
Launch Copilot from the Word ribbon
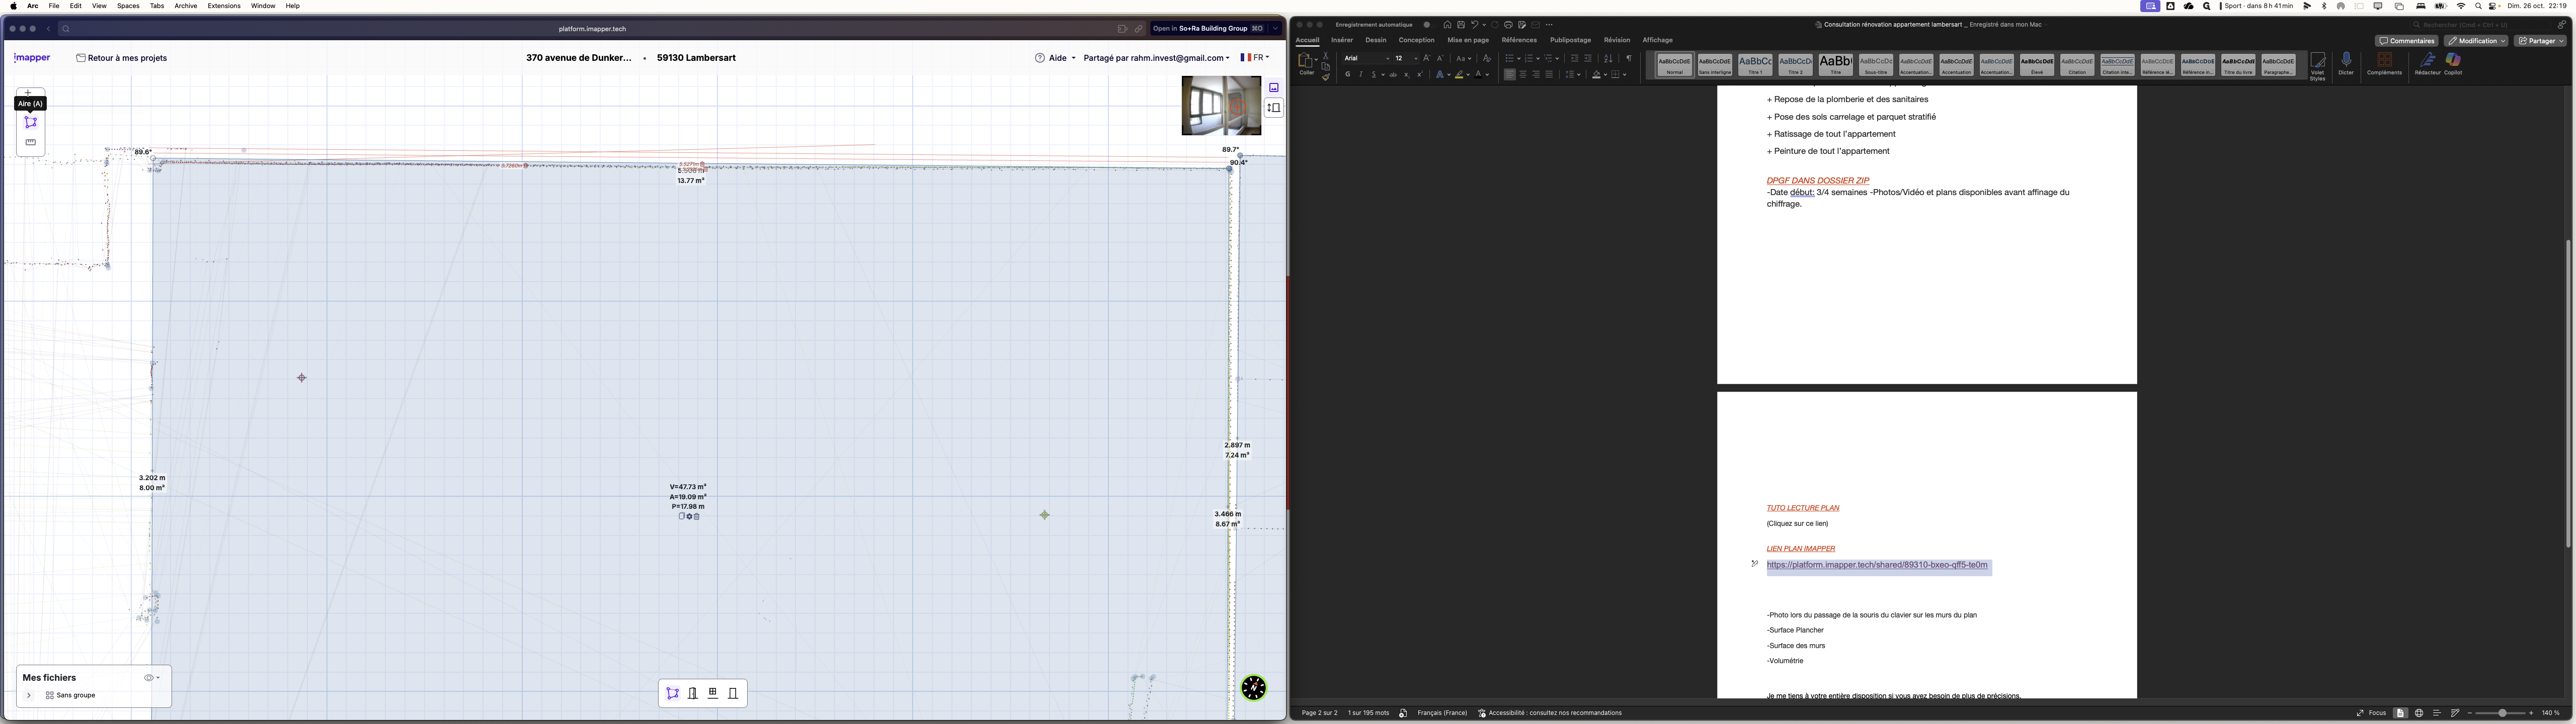2452,63
